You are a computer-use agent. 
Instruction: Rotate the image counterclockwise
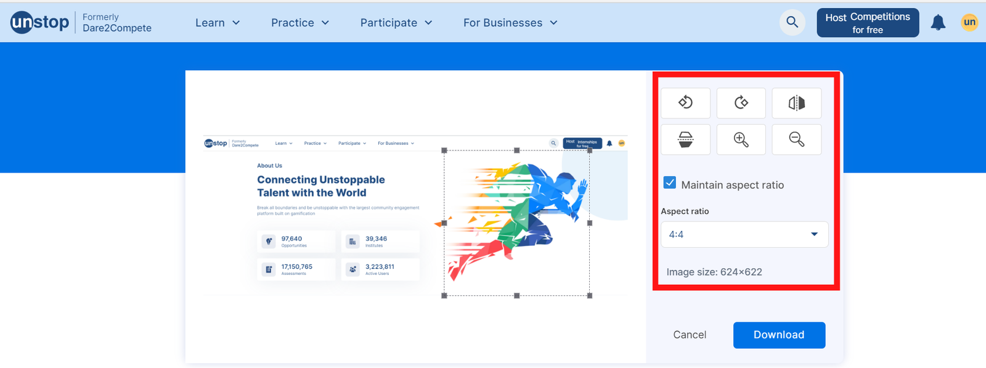click(685, 102)
